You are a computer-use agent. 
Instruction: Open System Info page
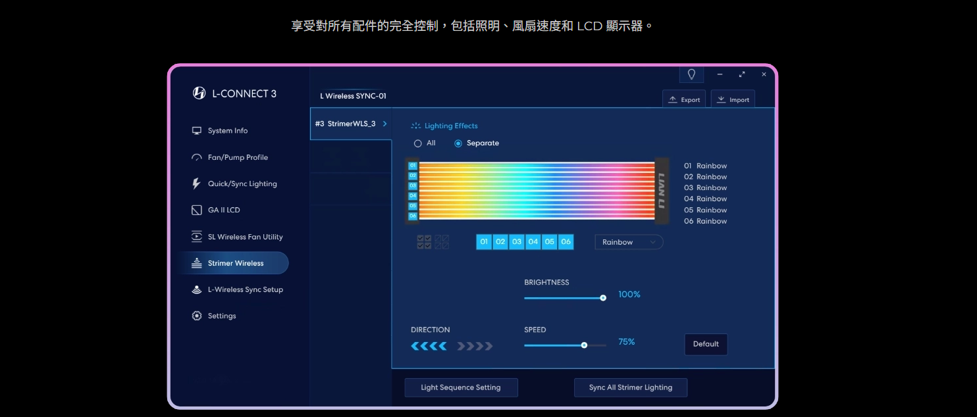228,131
